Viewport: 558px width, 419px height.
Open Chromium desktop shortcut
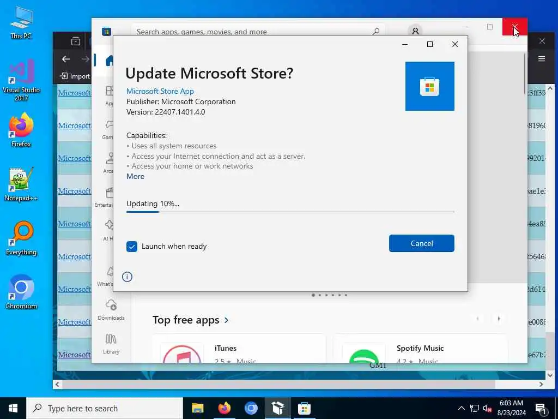point(21,292)
